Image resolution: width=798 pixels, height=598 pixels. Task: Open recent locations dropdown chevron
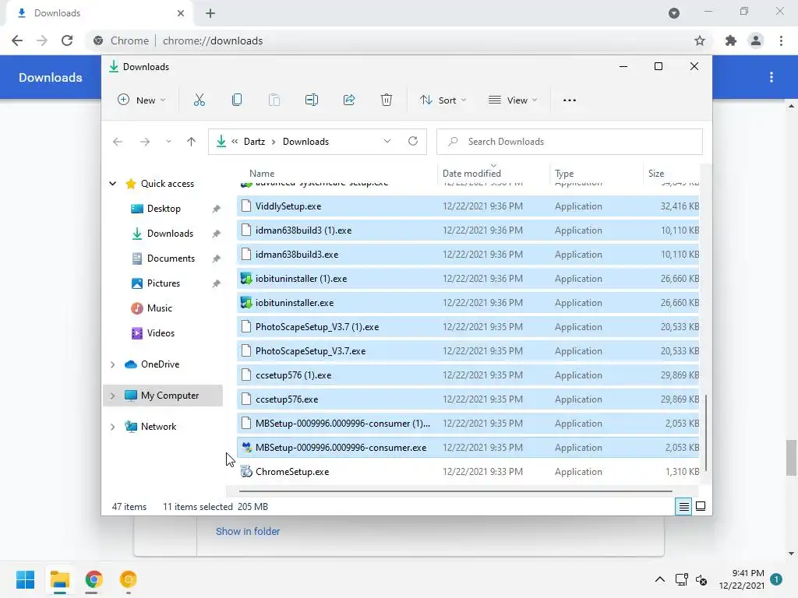pyautogui.click(x=168, y=142)
